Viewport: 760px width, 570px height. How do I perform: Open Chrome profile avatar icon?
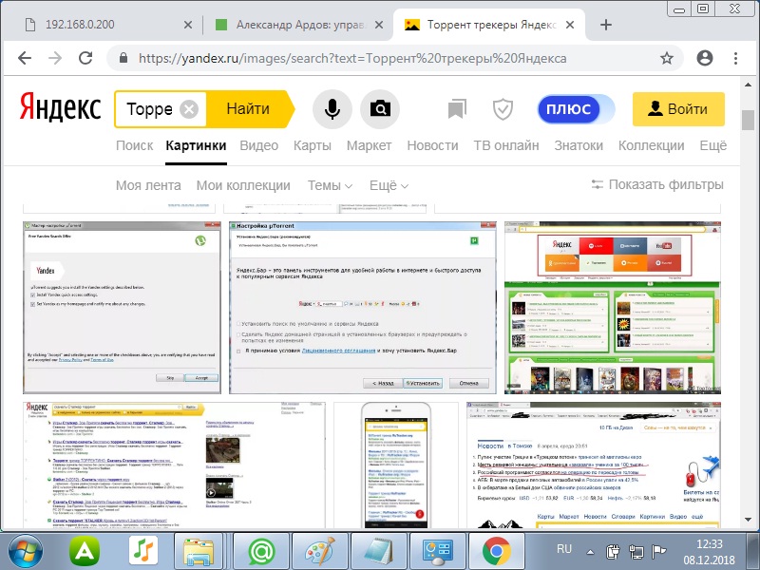point(705,58)
